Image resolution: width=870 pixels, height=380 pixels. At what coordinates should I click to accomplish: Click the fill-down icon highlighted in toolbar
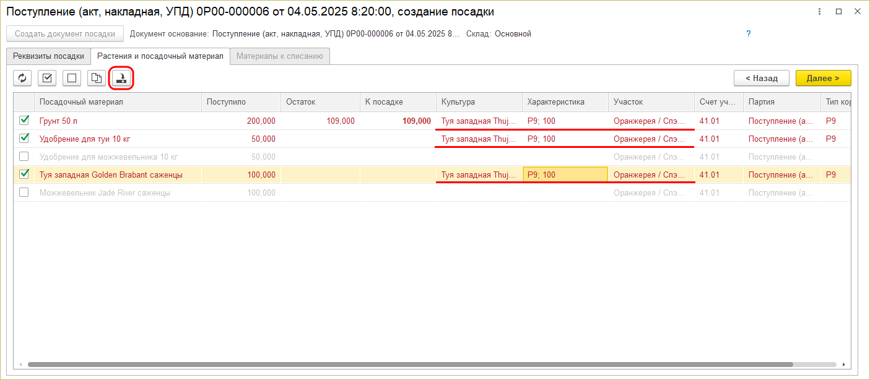pos(121,78)
